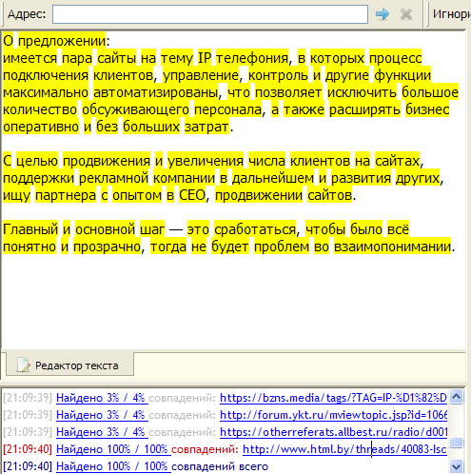Click the Игнори toolbar label
This screenshot has height=474, width=471.
click(x=452, y=14)
